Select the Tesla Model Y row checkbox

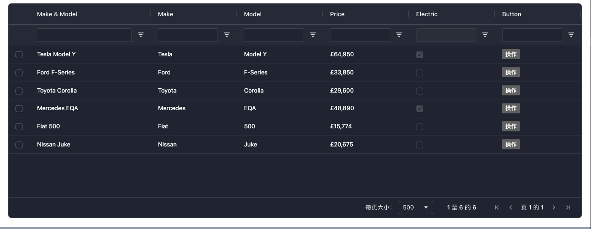[19, 55]
